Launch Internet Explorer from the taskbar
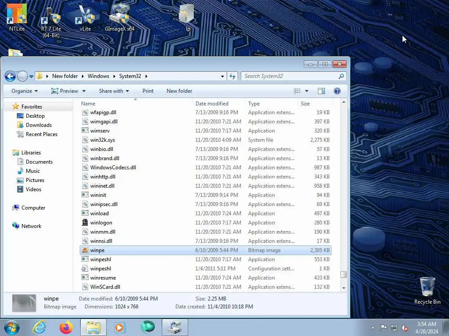This screenshot has width=449, height=336. (39, 327)
